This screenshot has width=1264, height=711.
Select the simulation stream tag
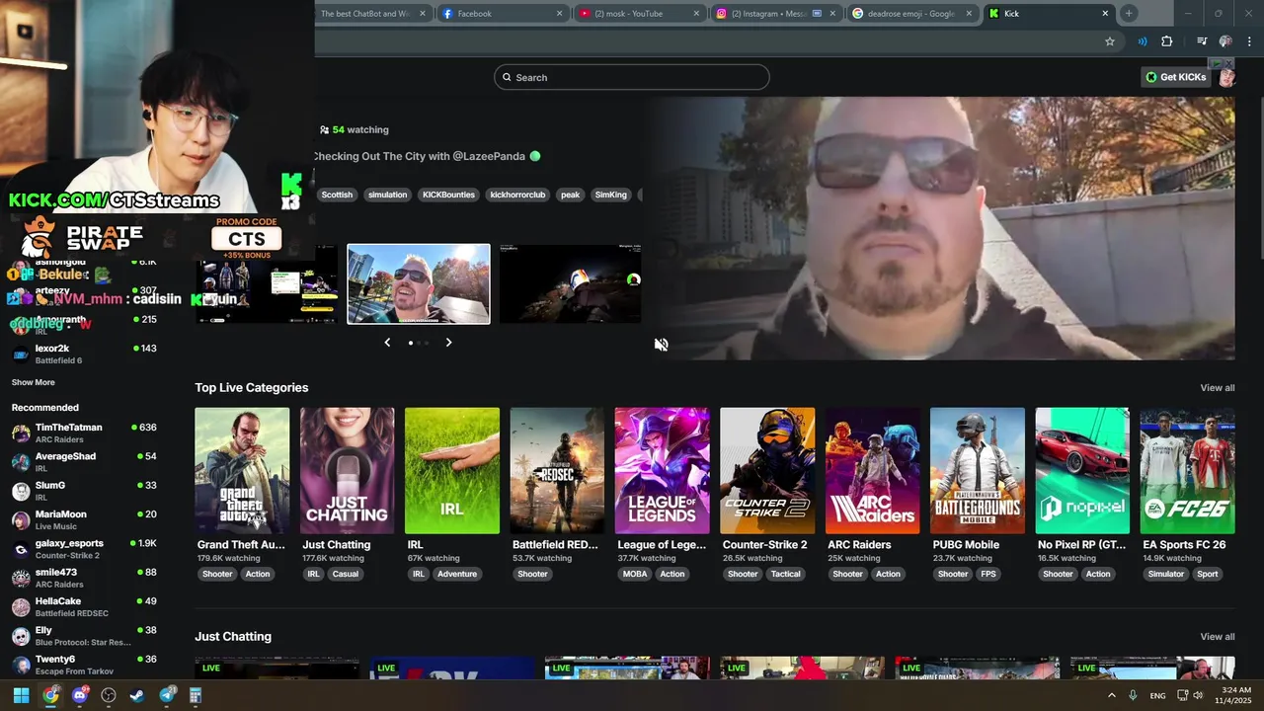pos(387,195)
